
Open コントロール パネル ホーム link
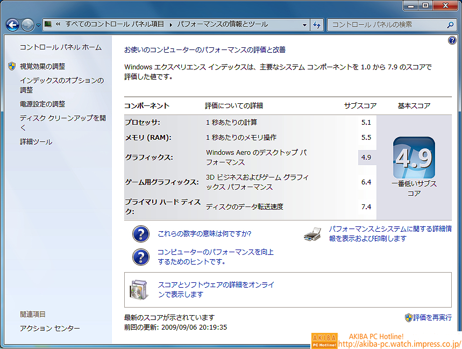(60, 47)
